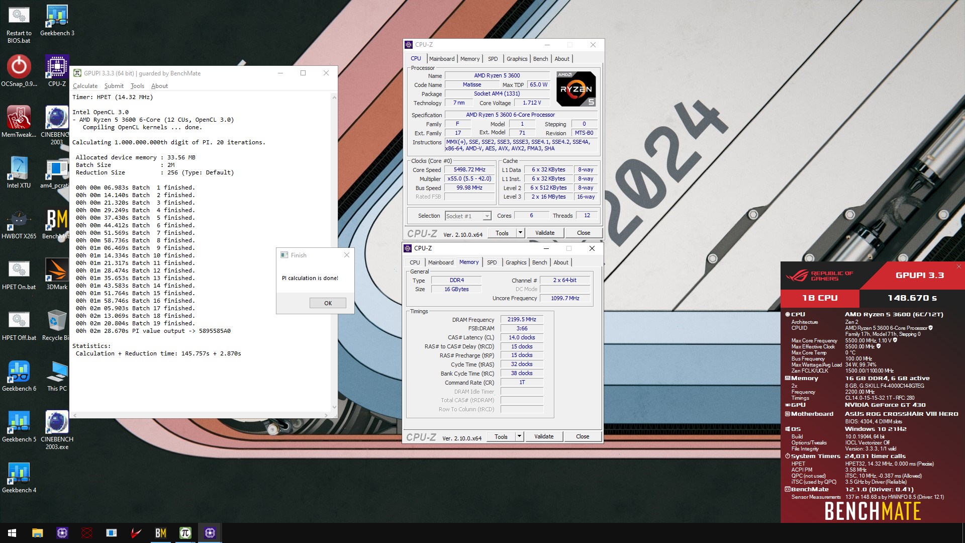
Task: Click Close button in top CPU-Z window
Action: click(584, 233)
